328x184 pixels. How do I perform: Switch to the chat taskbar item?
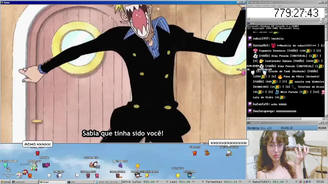pos(80,182)
